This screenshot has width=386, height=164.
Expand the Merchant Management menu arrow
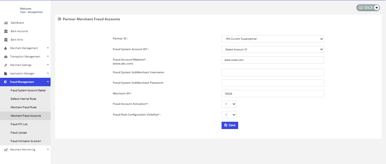(48, 48)
